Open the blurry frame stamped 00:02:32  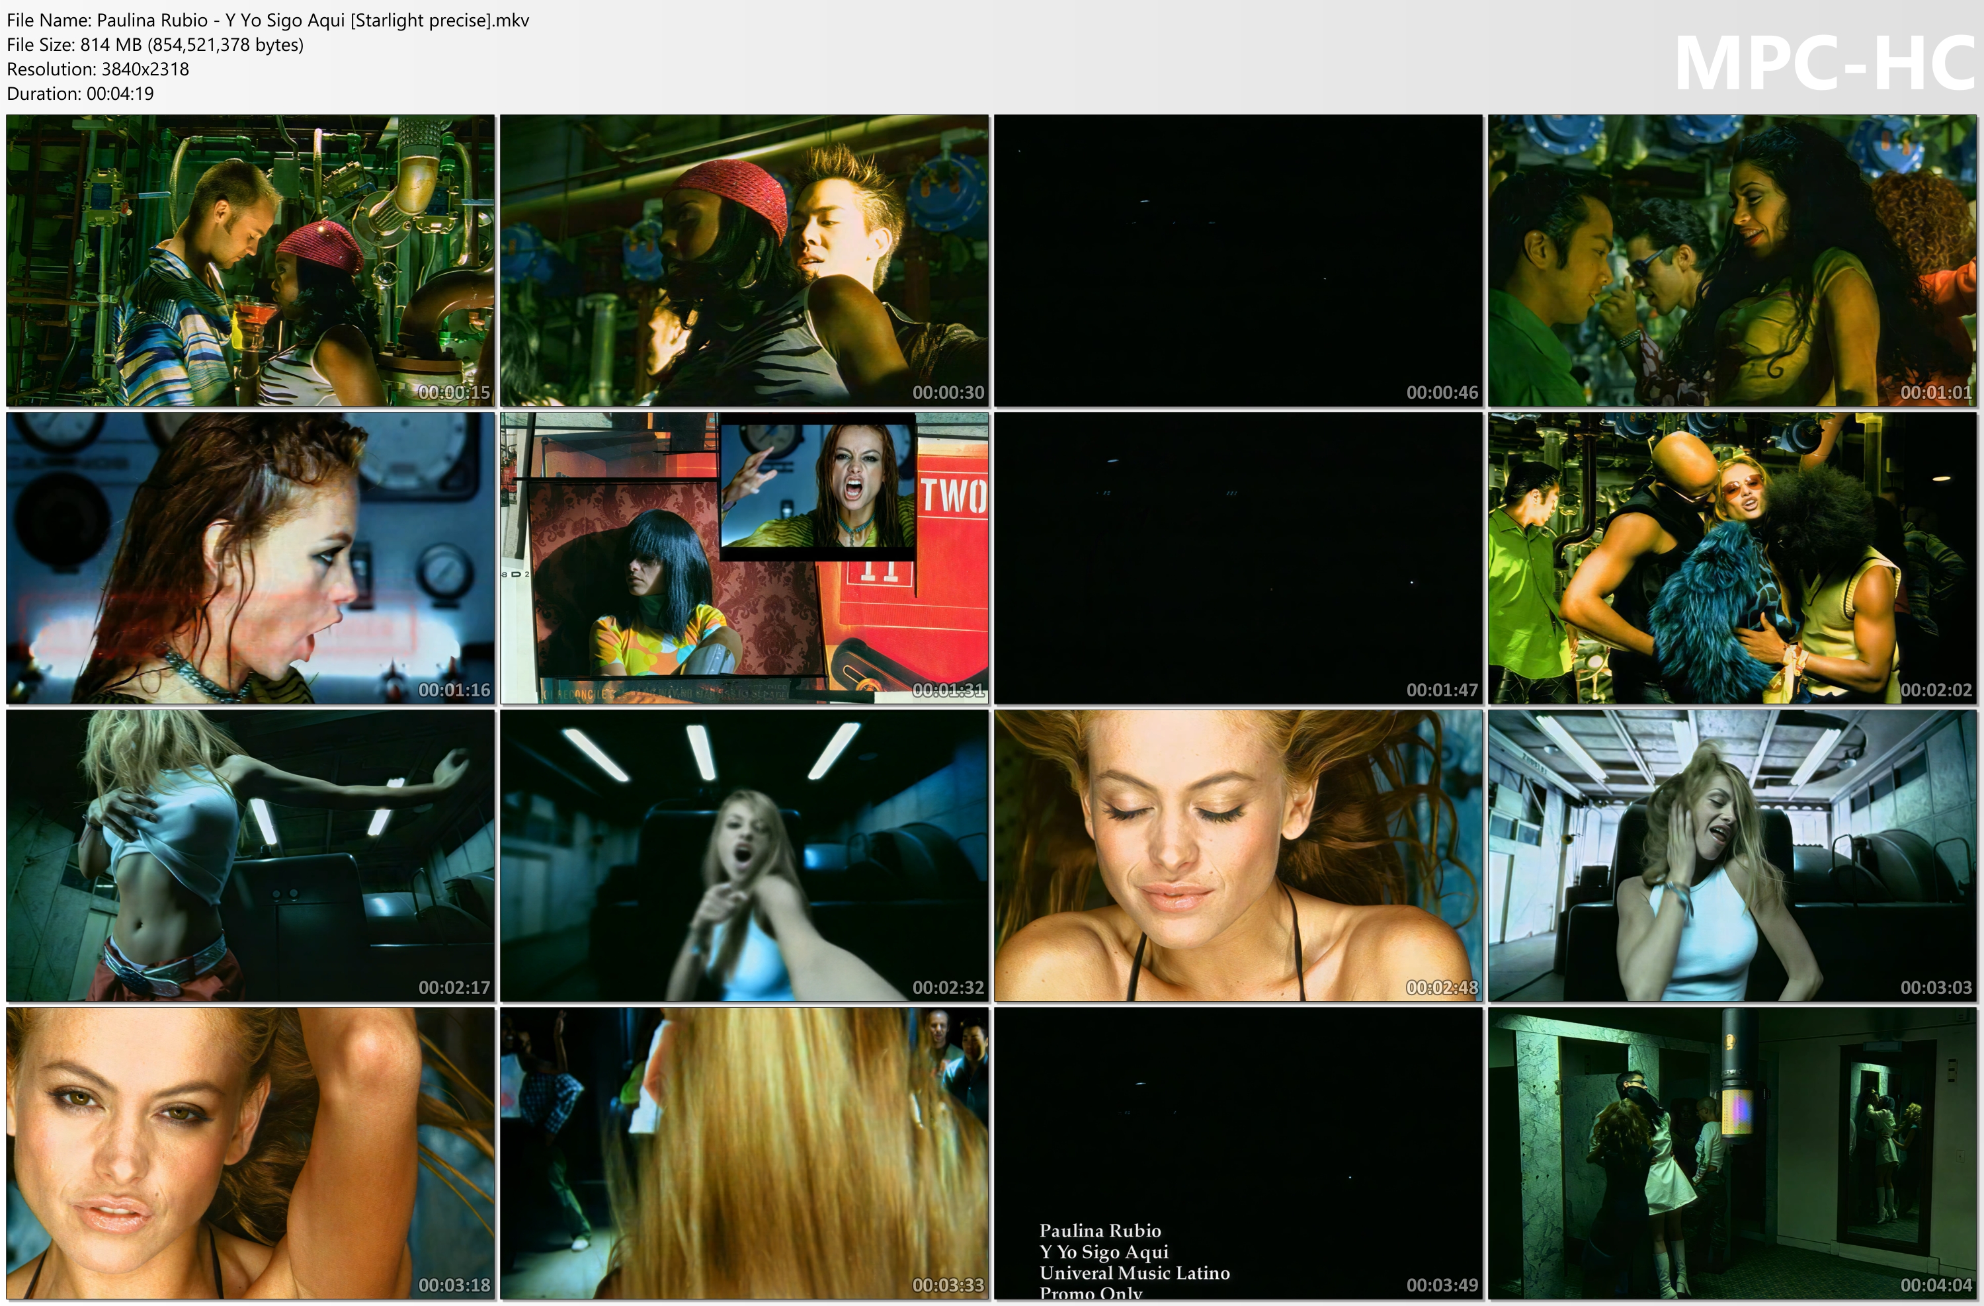[745, 856]
